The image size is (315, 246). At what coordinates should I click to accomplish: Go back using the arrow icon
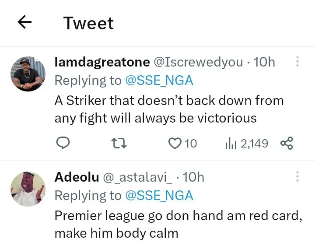point(25,22)
